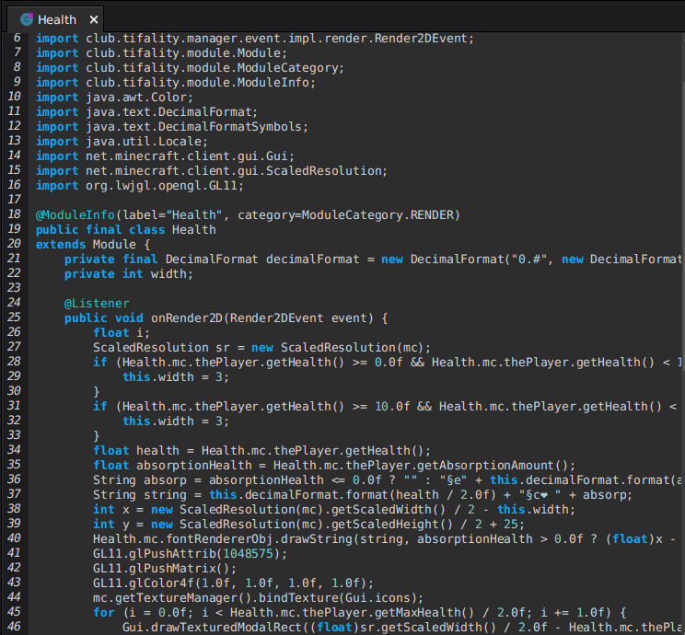Select the Health tab

[57, 19]
